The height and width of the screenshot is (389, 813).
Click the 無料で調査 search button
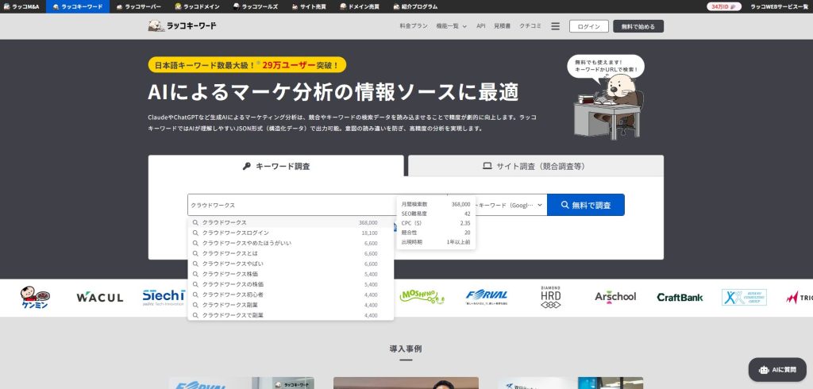pos(586,205)
